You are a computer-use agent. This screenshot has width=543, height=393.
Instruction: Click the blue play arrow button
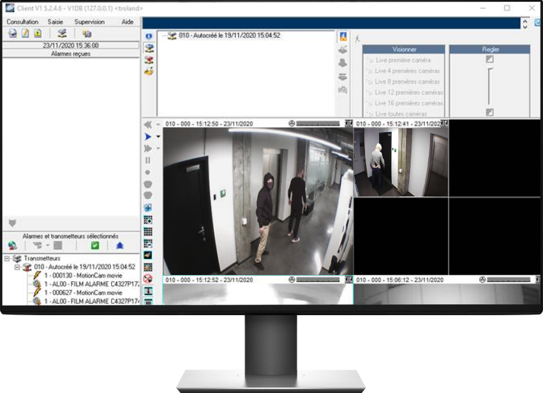coord(148,137)
